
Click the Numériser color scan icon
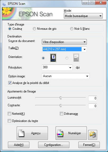(x=60, y=133)
